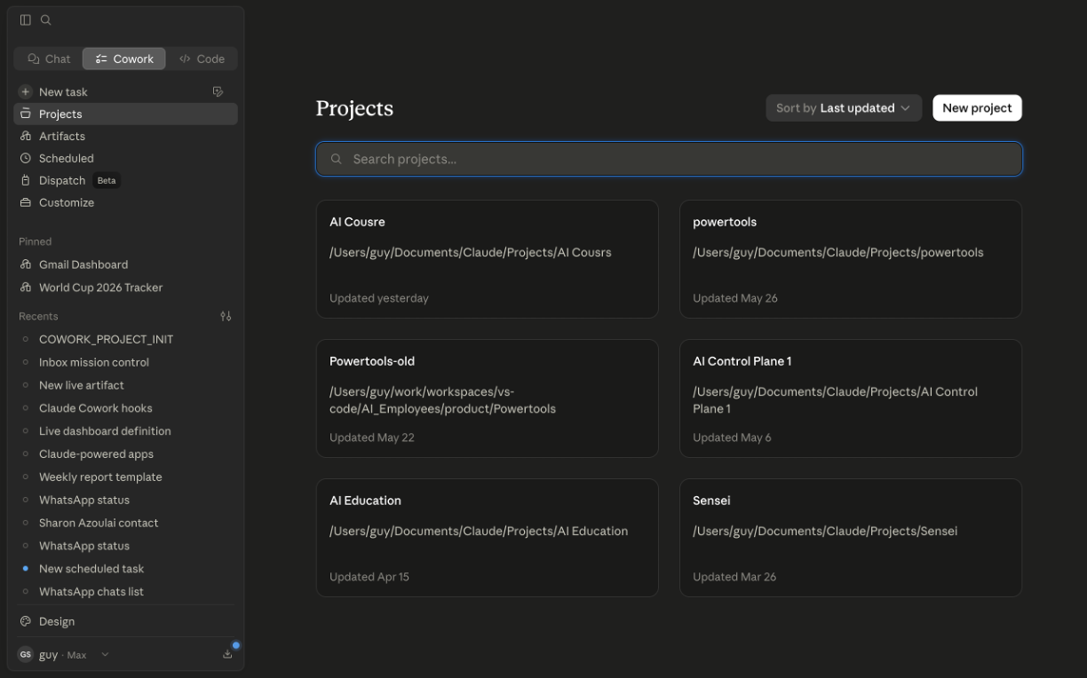Open the Sensei project card
The width and height of the screenshot is (1087, 678).
pyautogui.click(x=850, y=538)
